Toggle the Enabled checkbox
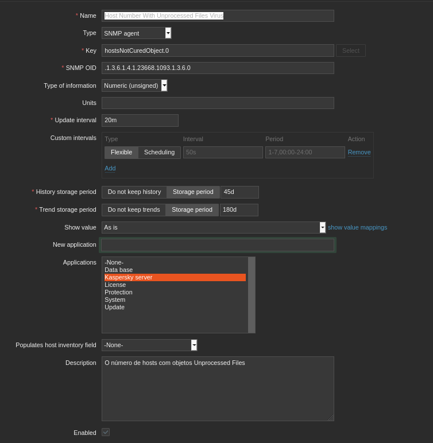Image resolution: width=433 pixels, height=443 pixels. pos(106,432)
